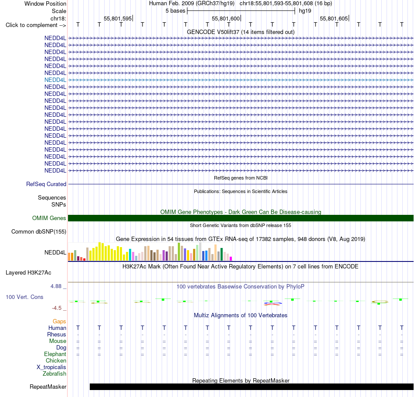Screen dimensions: 414x397
Task: Click the Gaps row label
Action: tap(59, 321)
